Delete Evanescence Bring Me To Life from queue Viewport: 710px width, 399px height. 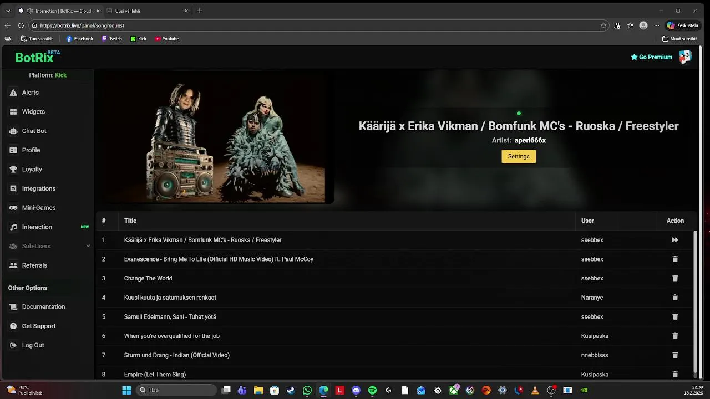point(675,259)
